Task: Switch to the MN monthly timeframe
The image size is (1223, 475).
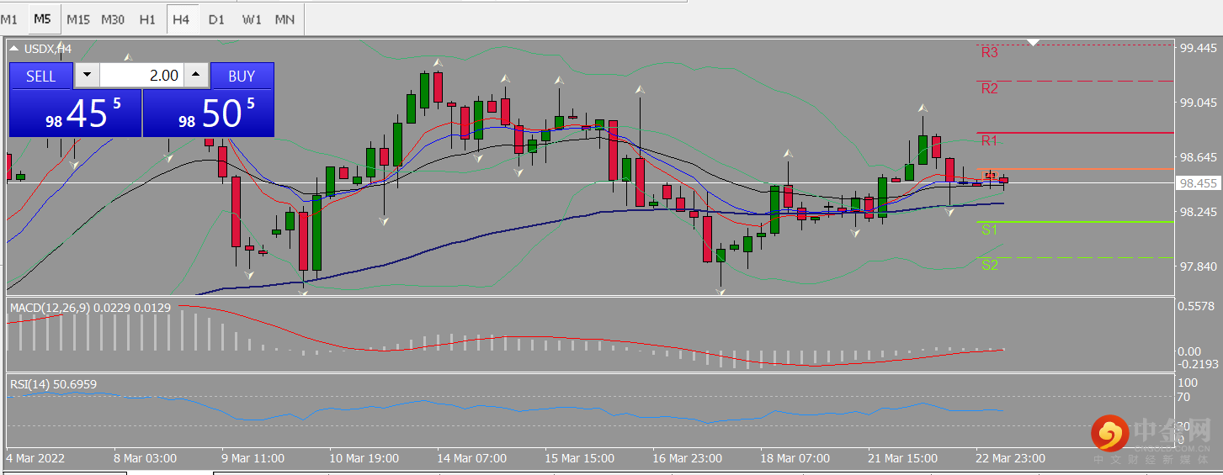Action: (285, 18)
